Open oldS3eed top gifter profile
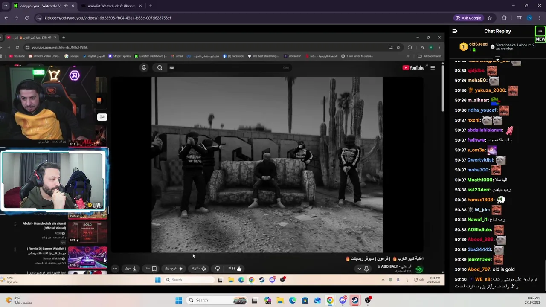This screenshot has height=307, width=546. 478,44
